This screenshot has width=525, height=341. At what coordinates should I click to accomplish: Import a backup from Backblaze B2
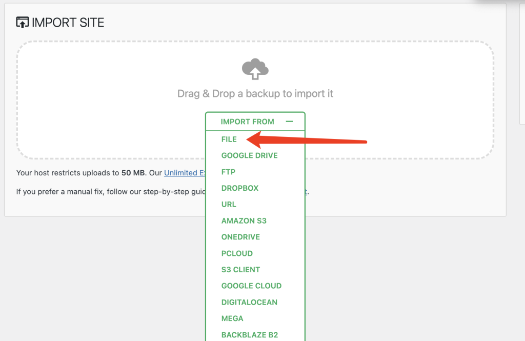click(250, 334)
